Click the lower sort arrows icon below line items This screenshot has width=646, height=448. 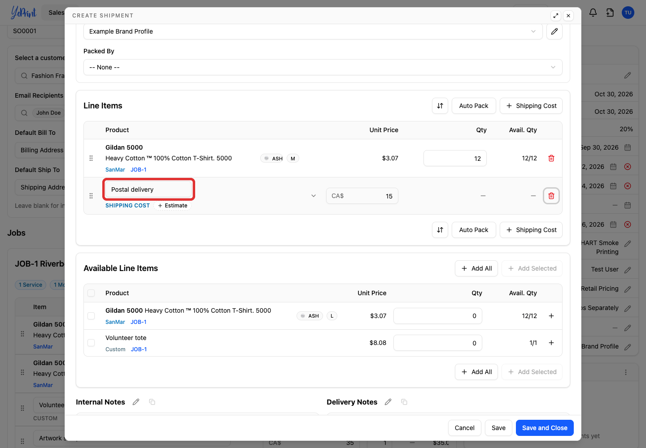440,230
